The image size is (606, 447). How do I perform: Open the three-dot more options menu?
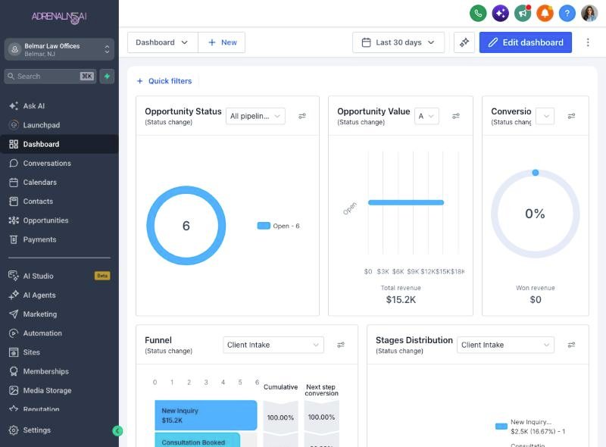[x=588, y=42]
